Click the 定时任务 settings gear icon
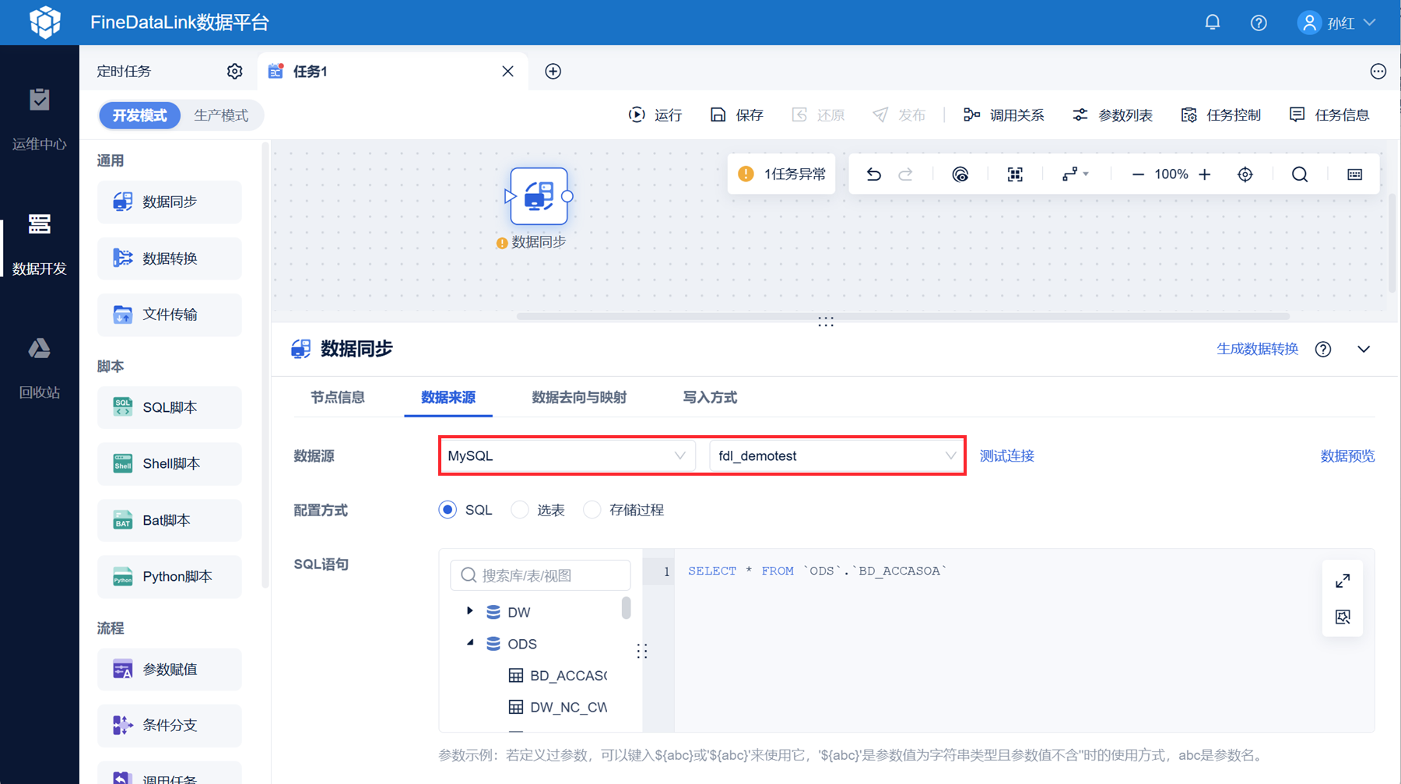1401x784 pixels. coord(234,72)
